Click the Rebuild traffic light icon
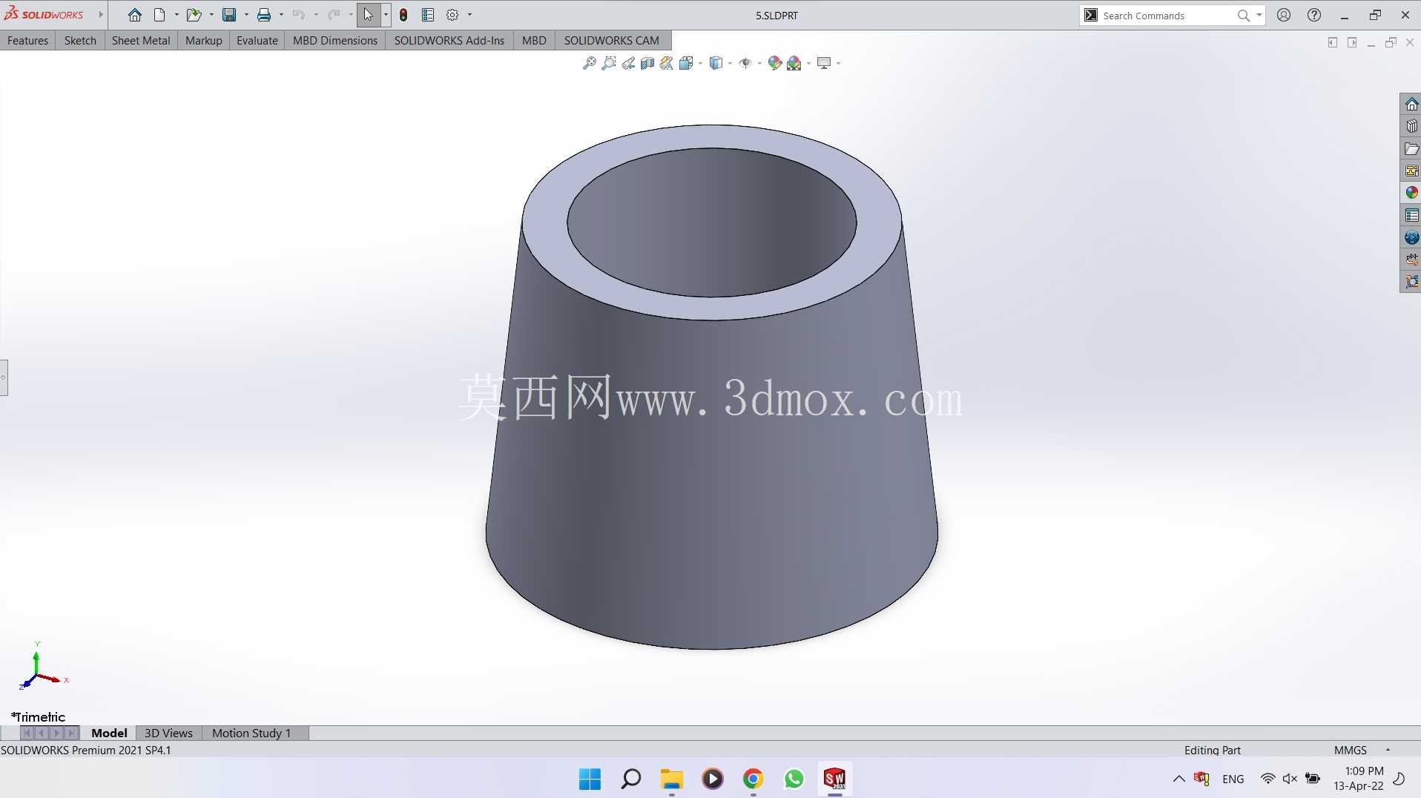The width and height of the screenshot is (1421, 798). (403, 15)
